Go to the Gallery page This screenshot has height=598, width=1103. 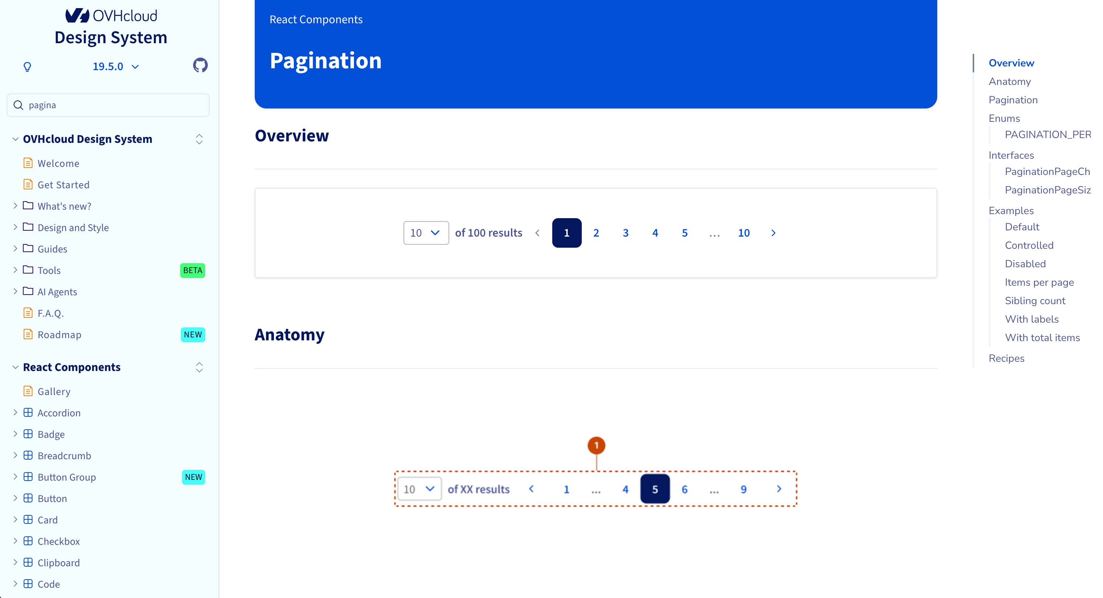point(54,391)
